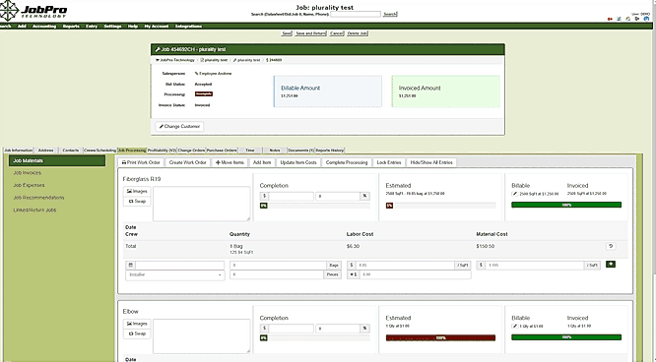Open the dashboard gauge icon in header
This screenshot has width=656, height=362.
[x=628, y=19]
